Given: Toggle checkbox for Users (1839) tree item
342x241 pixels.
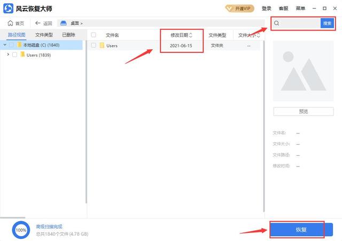Looking at the screenshot, I should click(14, 55).
